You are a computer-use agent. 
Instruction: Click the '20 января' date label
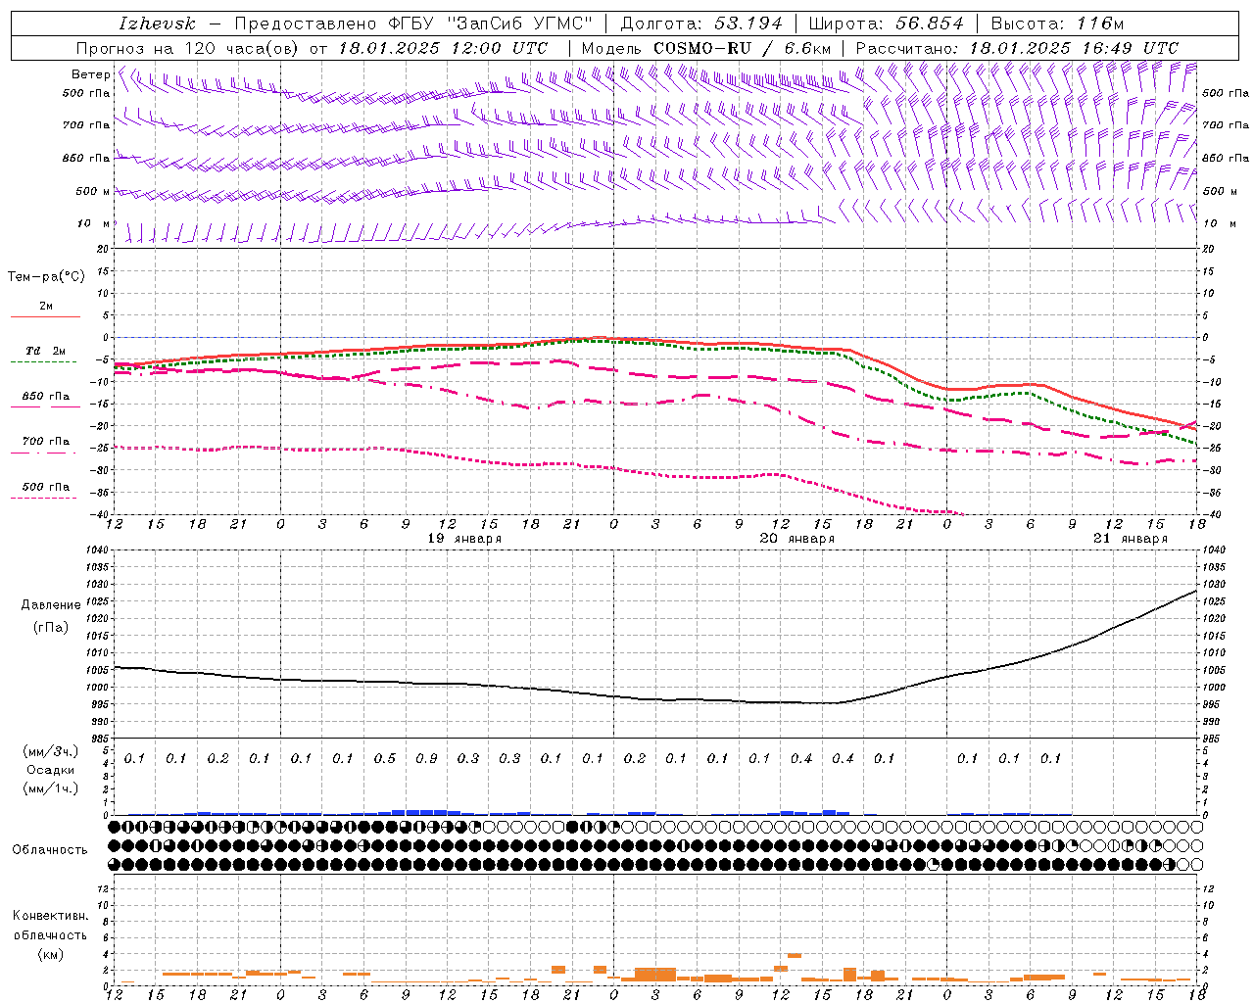point(797,539)
